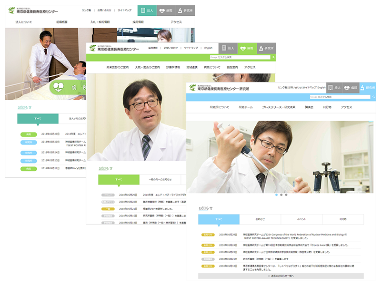Click the 病院 heart icon on the research institute header
Screen dimensions: 381x286
tap(351, 88)
